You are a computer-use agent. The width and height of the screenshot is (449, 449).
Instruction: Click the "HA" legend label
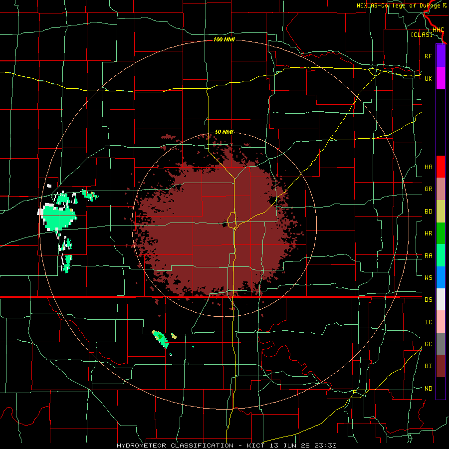pos(428,167)
